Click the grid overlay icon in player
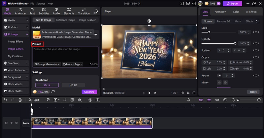Screen dimensions: 264x138 (x=188, y=93)
